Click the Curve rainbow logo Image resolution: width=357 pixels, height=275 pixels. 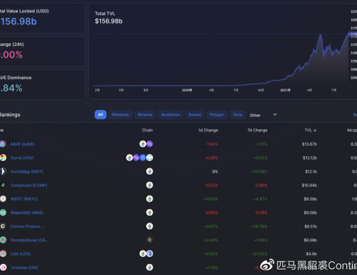pyautogui.click(x=3, y=157)
